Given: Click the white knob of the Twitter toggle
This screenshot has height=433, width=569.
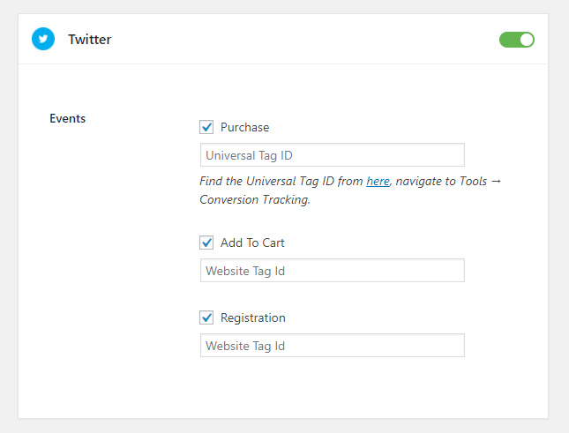Looking at the screenshot, I should [526, 40].
